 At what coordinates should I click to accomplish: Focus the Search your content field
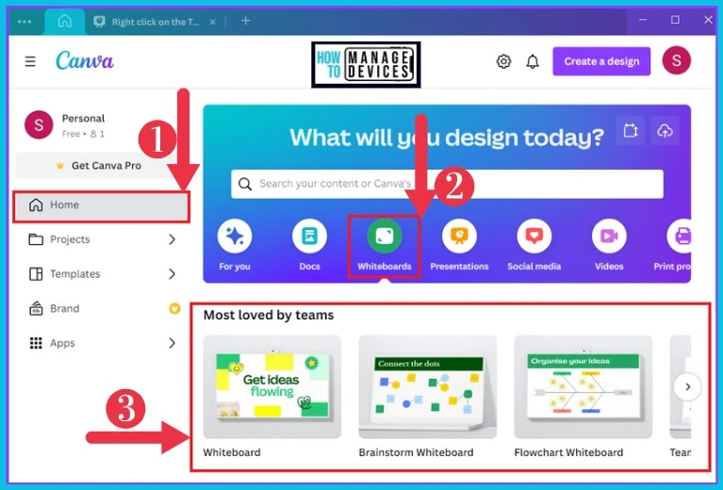(x=447, y=184)
